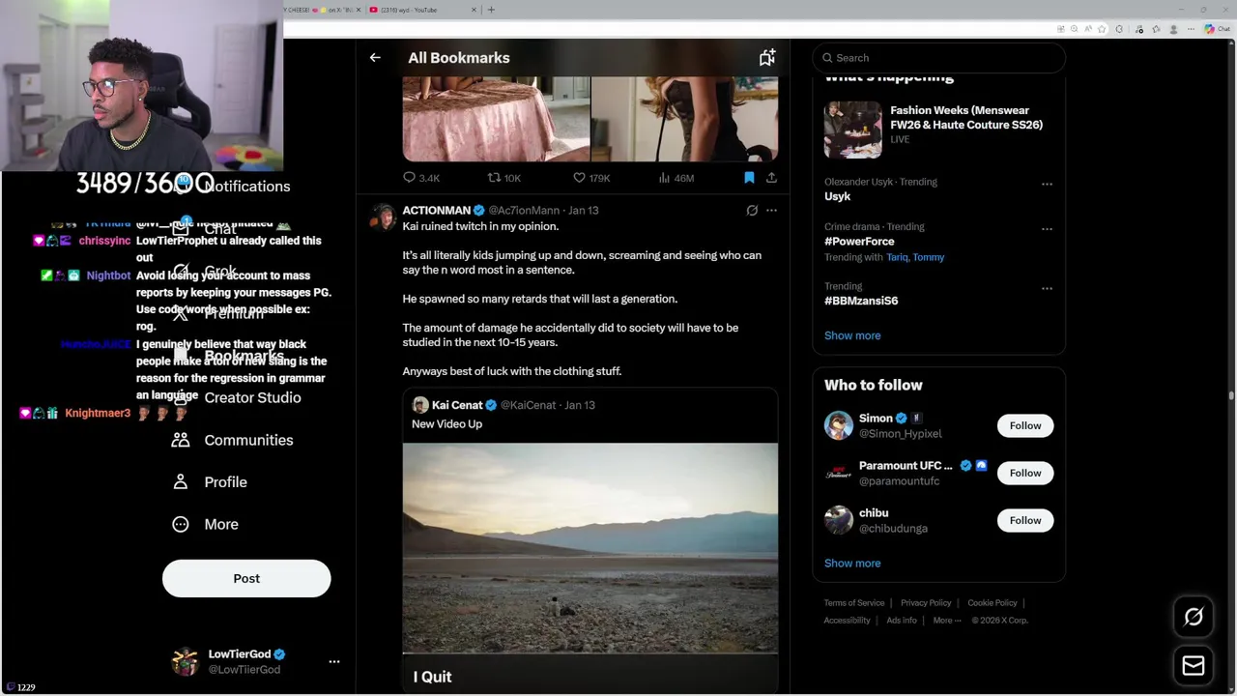Open the floating Messages envelope button
The image size is (1237, 696).
[x=1194, y=665]
